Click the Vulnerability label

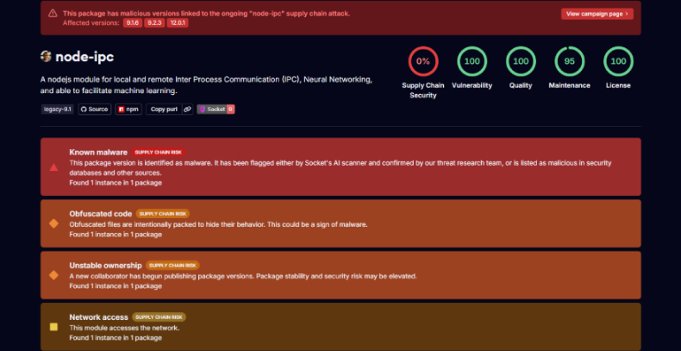(x=472, y=85)
